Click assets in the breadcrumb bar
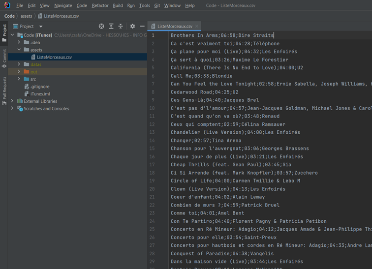Image resolution: width=372 pixels, height=269 pixels. click(x=26, y=16)
